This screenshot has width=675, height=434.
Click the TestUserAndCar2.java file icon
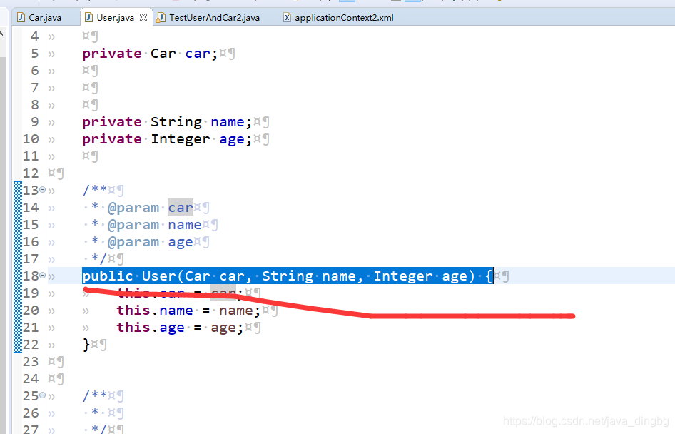point(161,18)
